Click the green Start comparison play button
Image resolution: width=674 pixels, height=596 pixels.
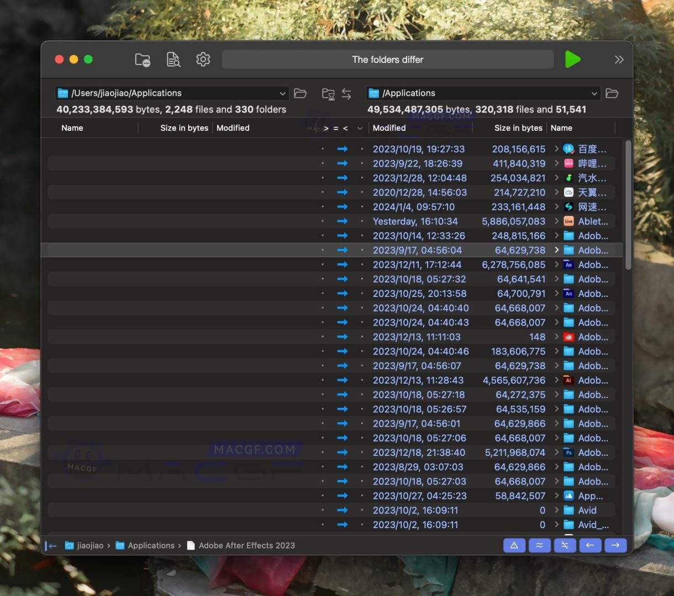[572, 60]
